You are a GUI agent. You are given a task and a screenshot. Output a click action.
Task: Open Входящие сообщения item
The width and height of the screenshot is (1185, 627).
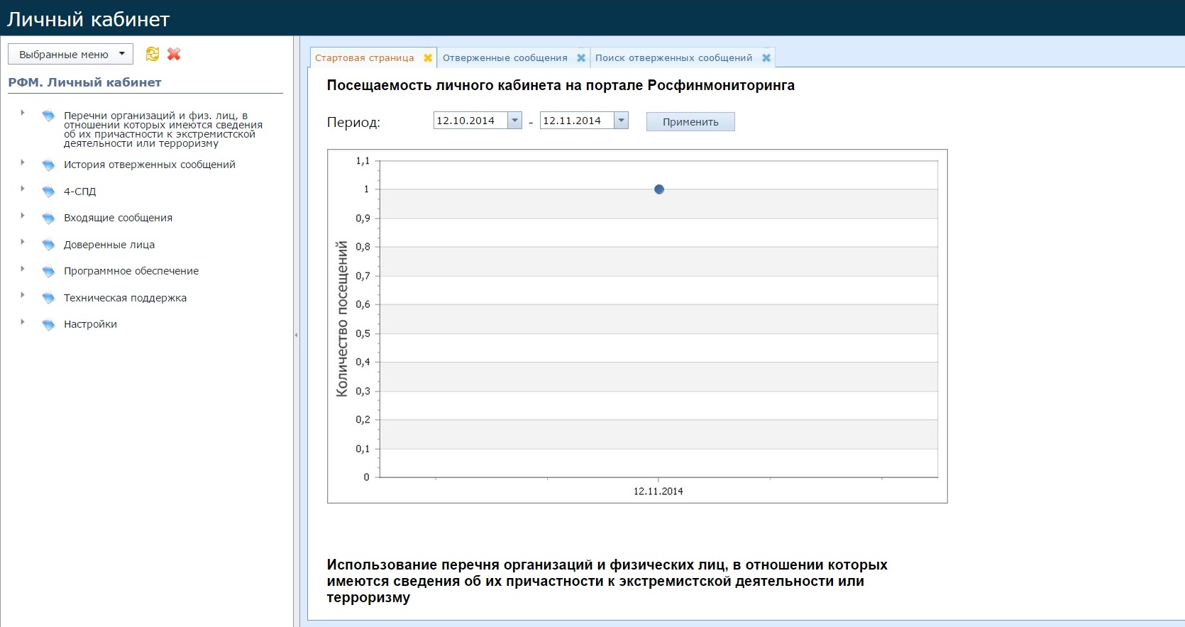click(x=118, y=218)
